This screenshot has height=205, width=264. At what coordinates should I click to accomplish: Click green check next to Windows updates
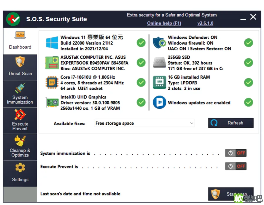click(248, 102)
